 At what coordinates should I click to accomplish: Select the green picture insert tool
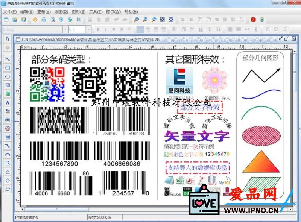[x=8, y=94]
